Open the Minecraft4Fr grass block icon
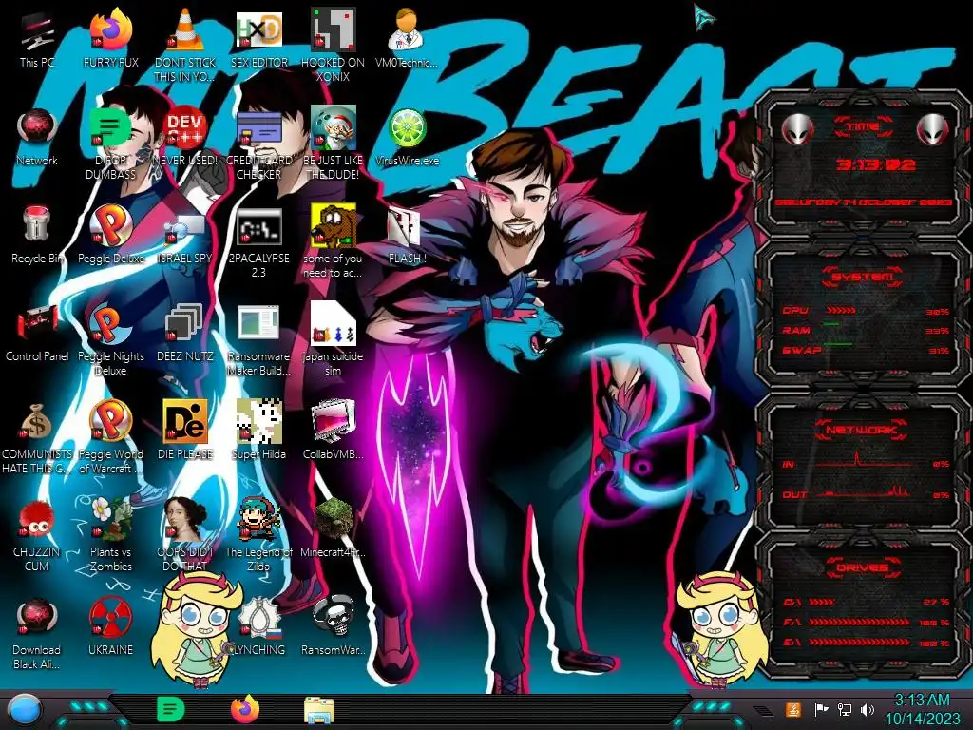 point(333,529)
